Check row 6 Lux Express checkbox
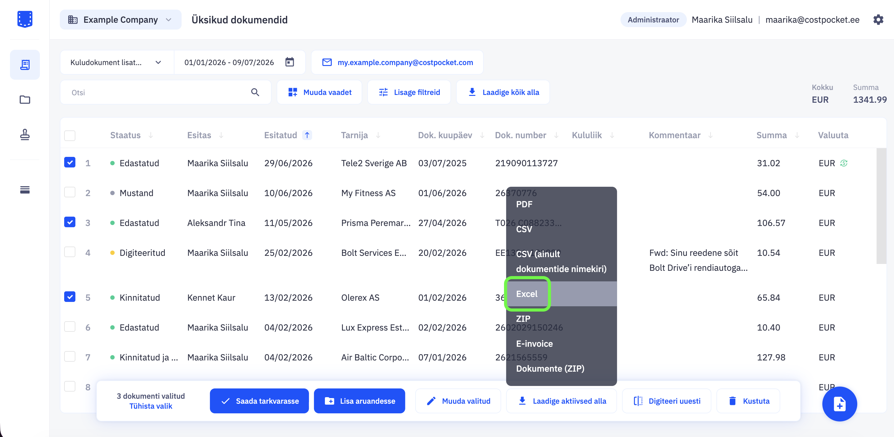 point(70,327)
